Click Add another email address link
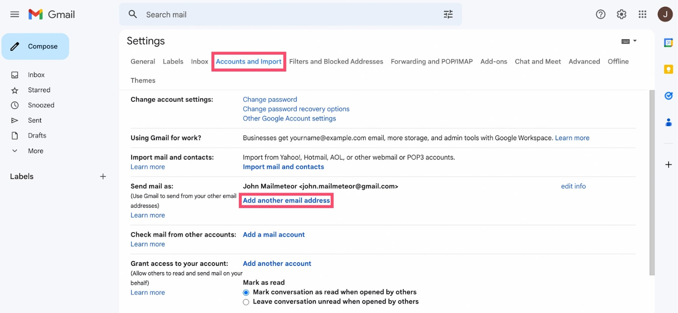 pos(286,200)
